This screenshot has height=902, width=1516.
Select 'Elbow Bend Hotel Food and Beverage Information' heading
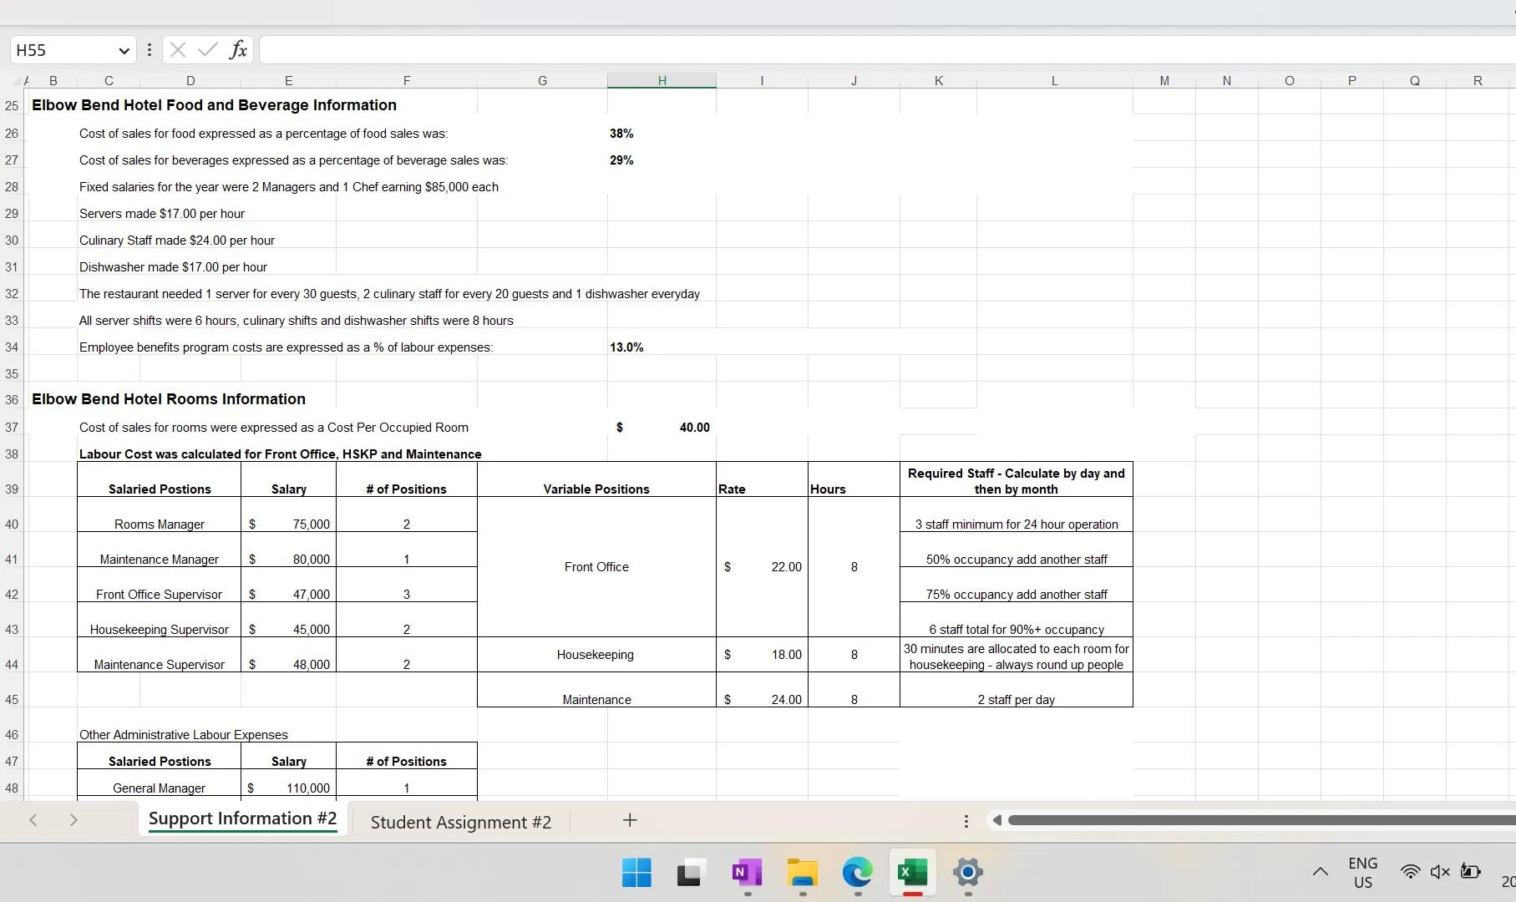click(214, 105)
